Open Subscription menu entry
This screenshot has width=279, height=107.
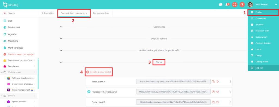[263, 37]
